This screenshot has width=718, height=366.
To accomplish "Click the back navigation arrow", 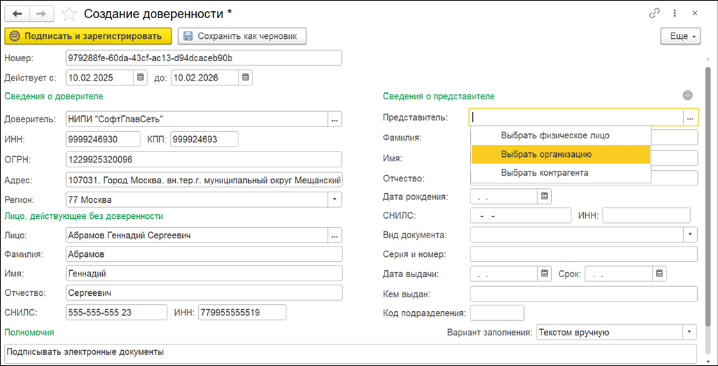I will point(17,13).
